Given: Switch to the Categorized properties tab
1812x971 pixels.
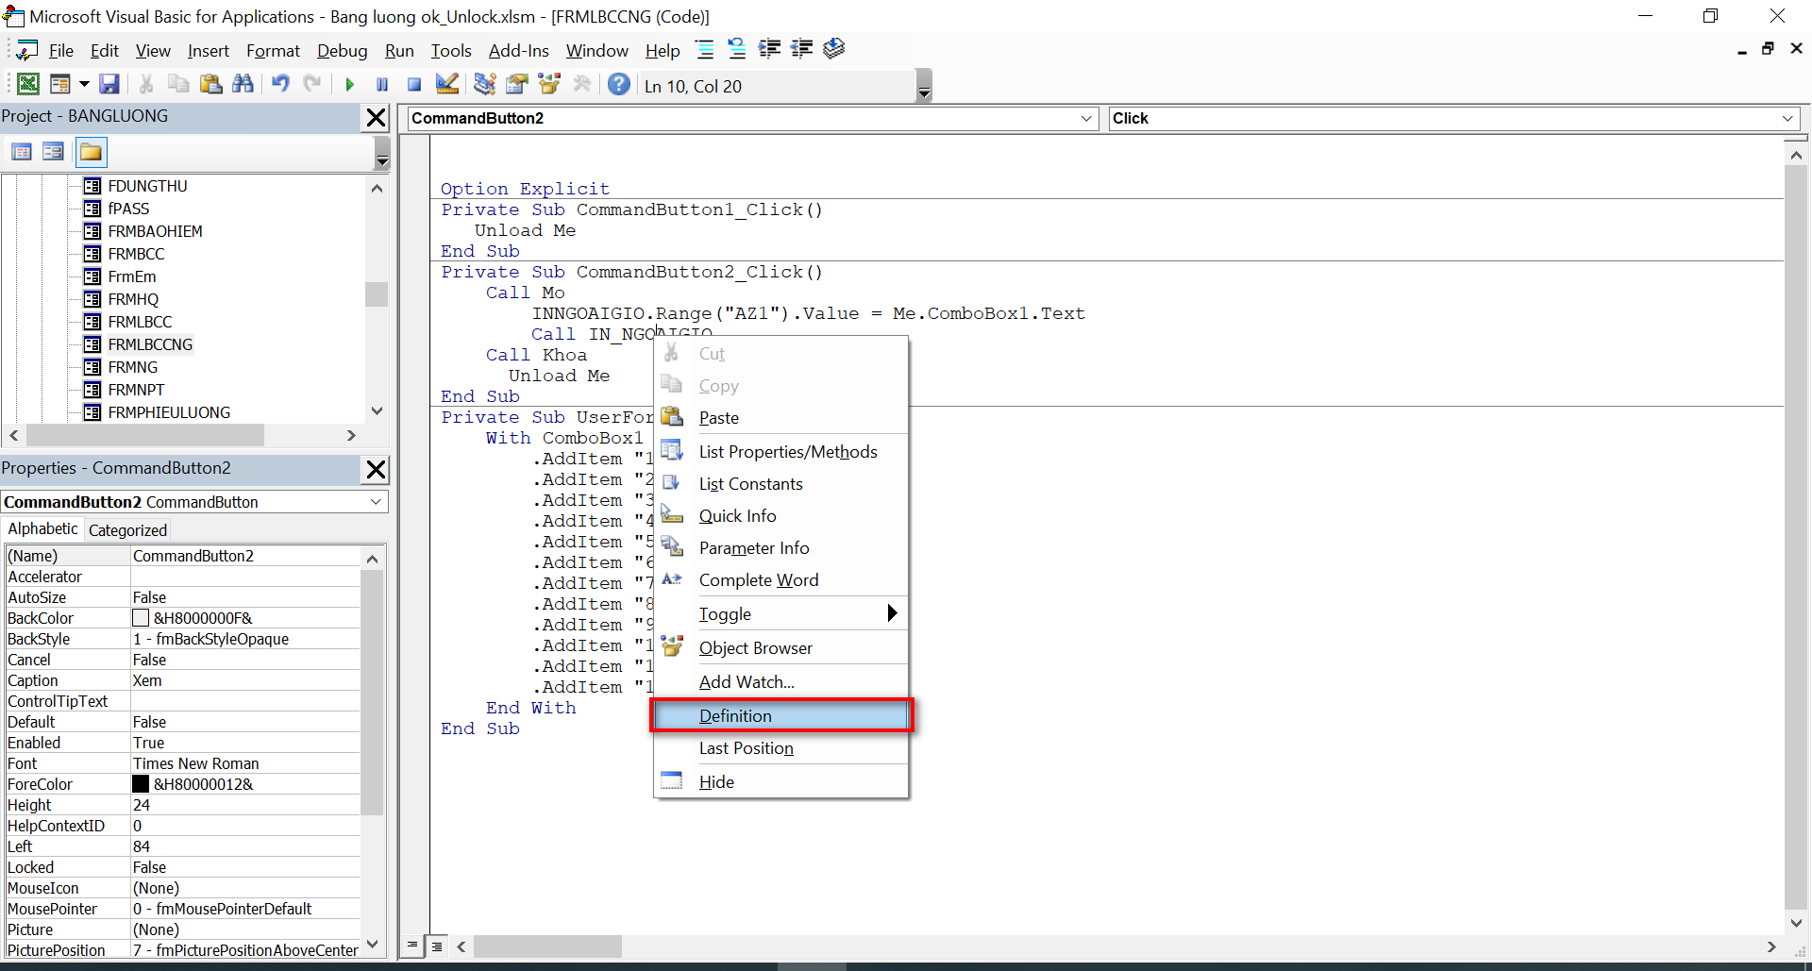Looking at the screenshot, I should click(x=127, y=530).
